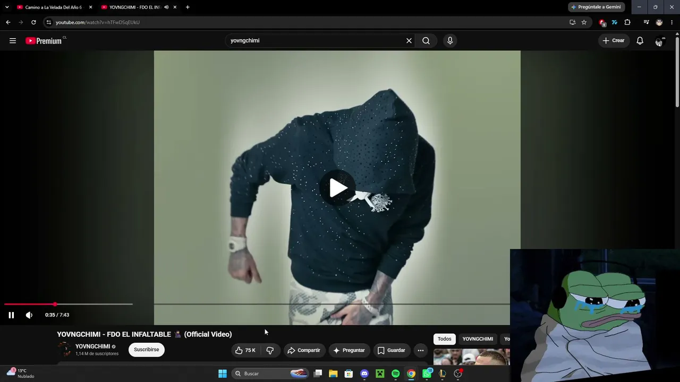
Task: Mute the video player volume
Action: pyautogui.click(x=29, y=315)
